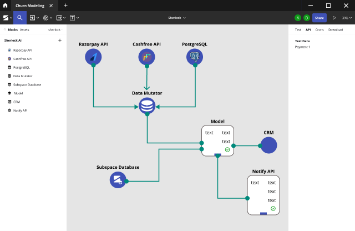Expand dropdown arrow next to app logo
Screen dimensions: 355x231
11,18
